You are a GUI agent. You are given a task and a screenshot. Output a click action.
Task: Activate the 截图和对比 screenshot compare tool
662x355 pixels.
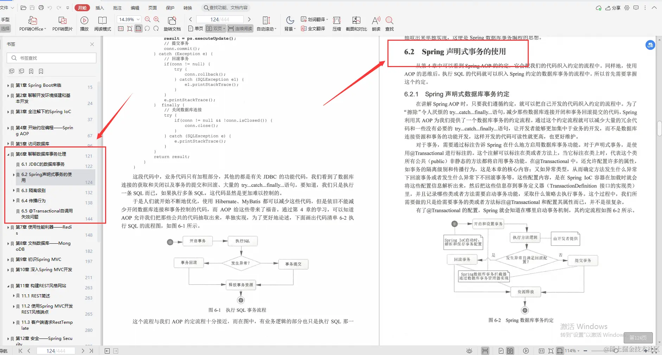point(356,24)
